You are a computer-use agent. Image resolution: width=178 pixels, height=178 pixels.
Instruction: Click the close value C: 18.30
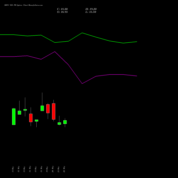pos(62,9)
